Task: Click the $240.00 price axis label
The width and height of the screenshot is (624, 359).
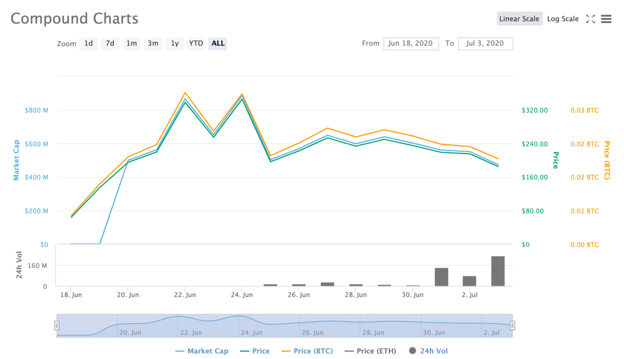Action: click(x=535, y=144)
